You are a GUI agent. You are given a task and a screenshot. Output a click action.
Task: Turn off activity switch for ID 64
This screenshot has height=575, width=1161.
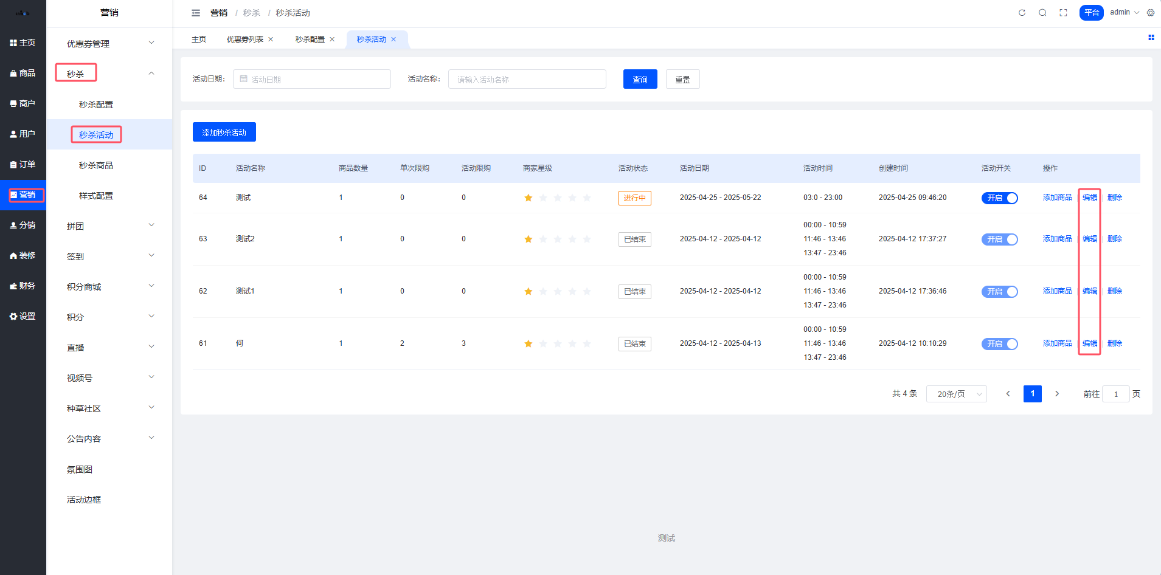click(x=999, y=198)
